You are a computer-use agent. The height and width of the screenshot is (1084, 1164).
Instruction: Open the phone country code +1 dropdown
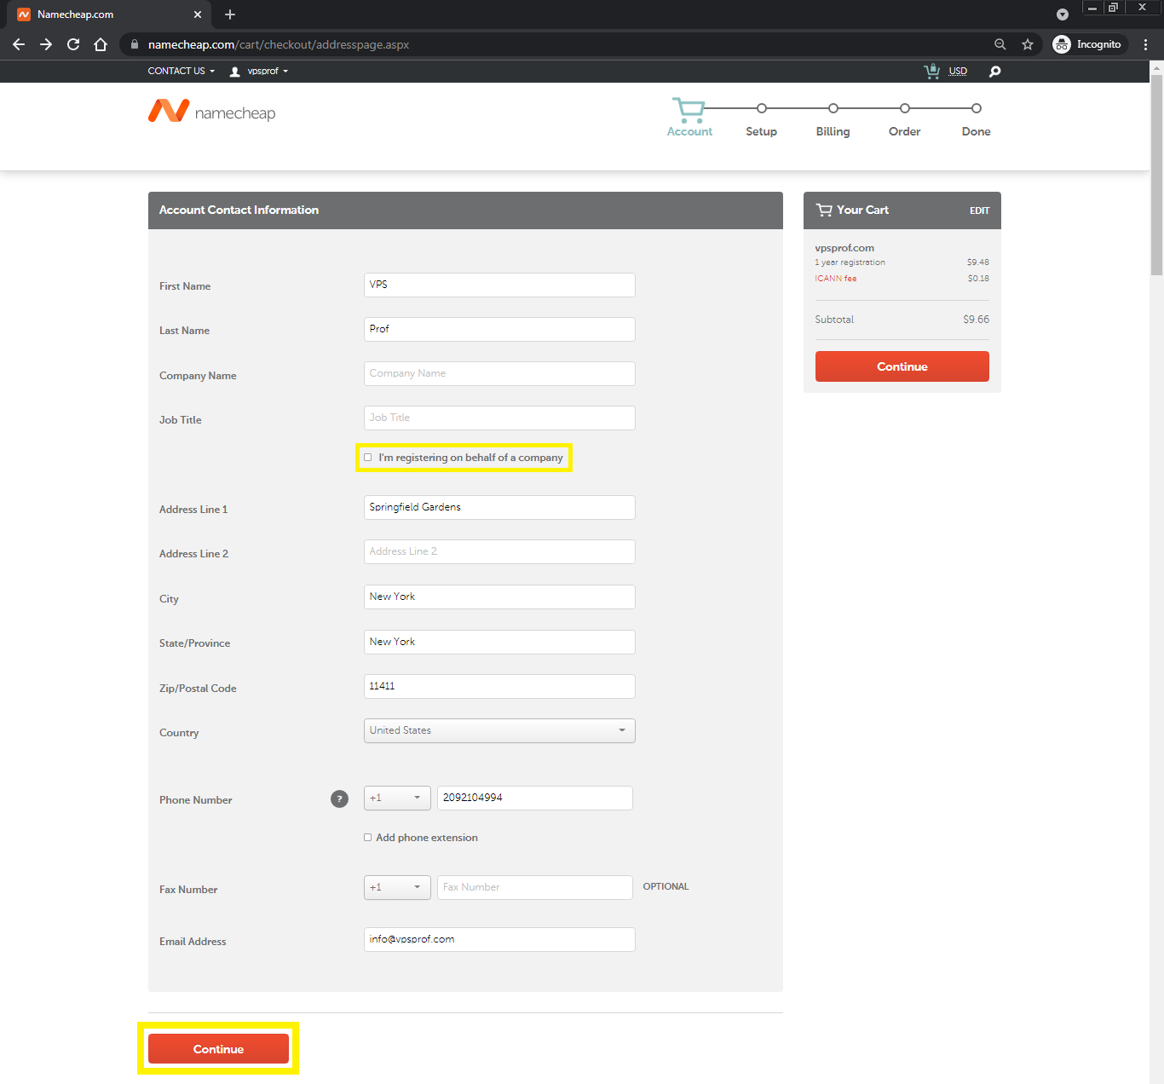[x=397, y=798]
